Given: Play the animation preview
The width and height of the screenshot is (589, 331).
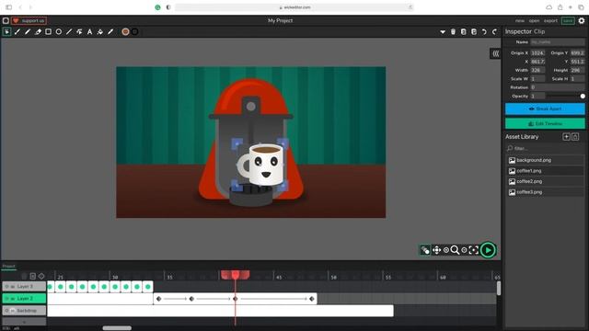Looking at the screenshot, I should coord(488,250).
